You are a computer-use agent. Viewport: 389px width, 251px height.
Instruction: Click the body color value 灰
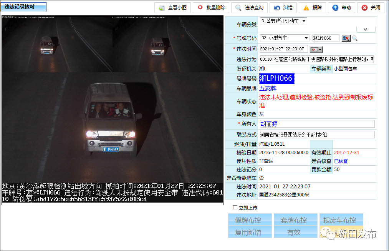point(262,114)
